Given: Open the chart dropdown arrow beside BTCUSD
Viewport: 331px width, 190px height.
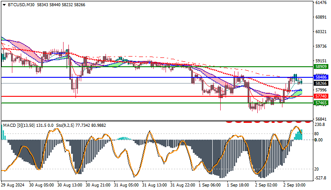Looking at the screenshot, I should coord(4,5).
